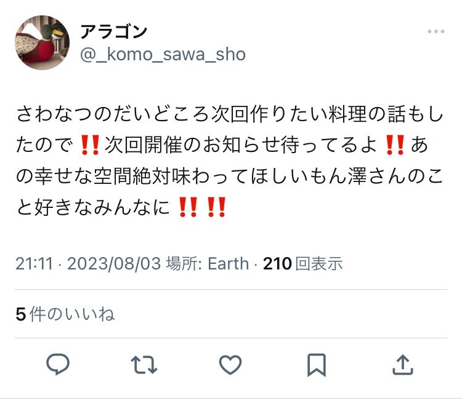Click the 2023/08/03 post date
This screenshot has width=462, height=406.
pos(114,263)
